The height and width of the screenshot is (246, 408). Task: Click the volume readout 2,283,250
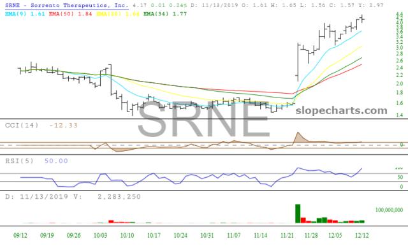[119, 196]
